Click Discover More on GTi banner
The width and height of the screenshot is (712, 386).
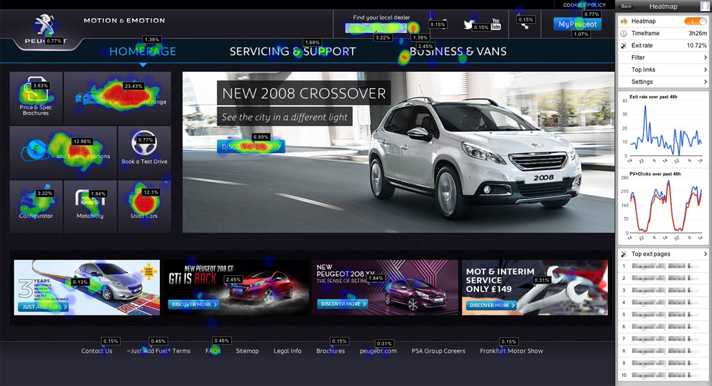pos(194,304)
